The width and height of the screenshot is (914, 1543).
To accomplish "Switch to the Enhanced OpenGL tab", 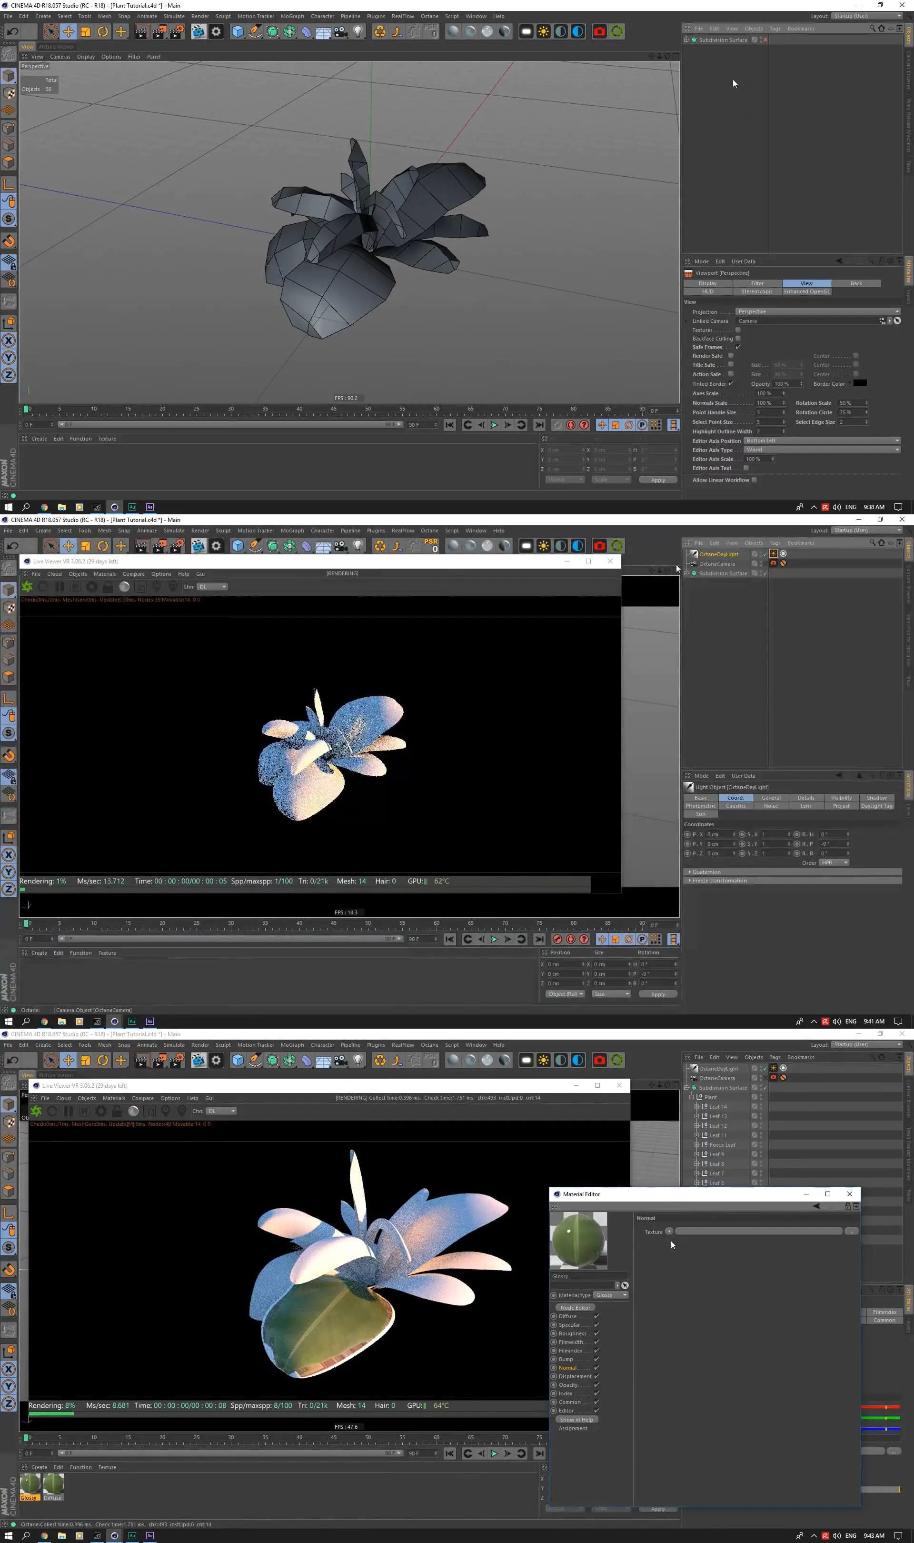I will [807, 291].
